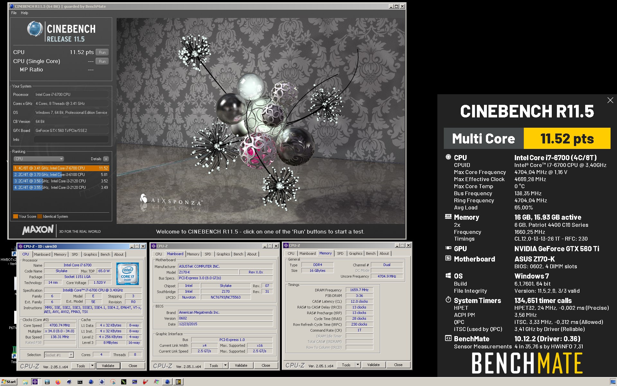
Task: Select ranking entry Intel Core i3-6100 5.81
Action: [x=61, y=175]
